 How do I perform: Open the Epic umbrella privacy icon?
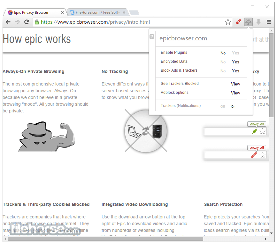click(248, 22)
